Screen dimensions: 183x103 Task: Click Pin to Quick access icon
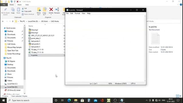pos(5,9)
